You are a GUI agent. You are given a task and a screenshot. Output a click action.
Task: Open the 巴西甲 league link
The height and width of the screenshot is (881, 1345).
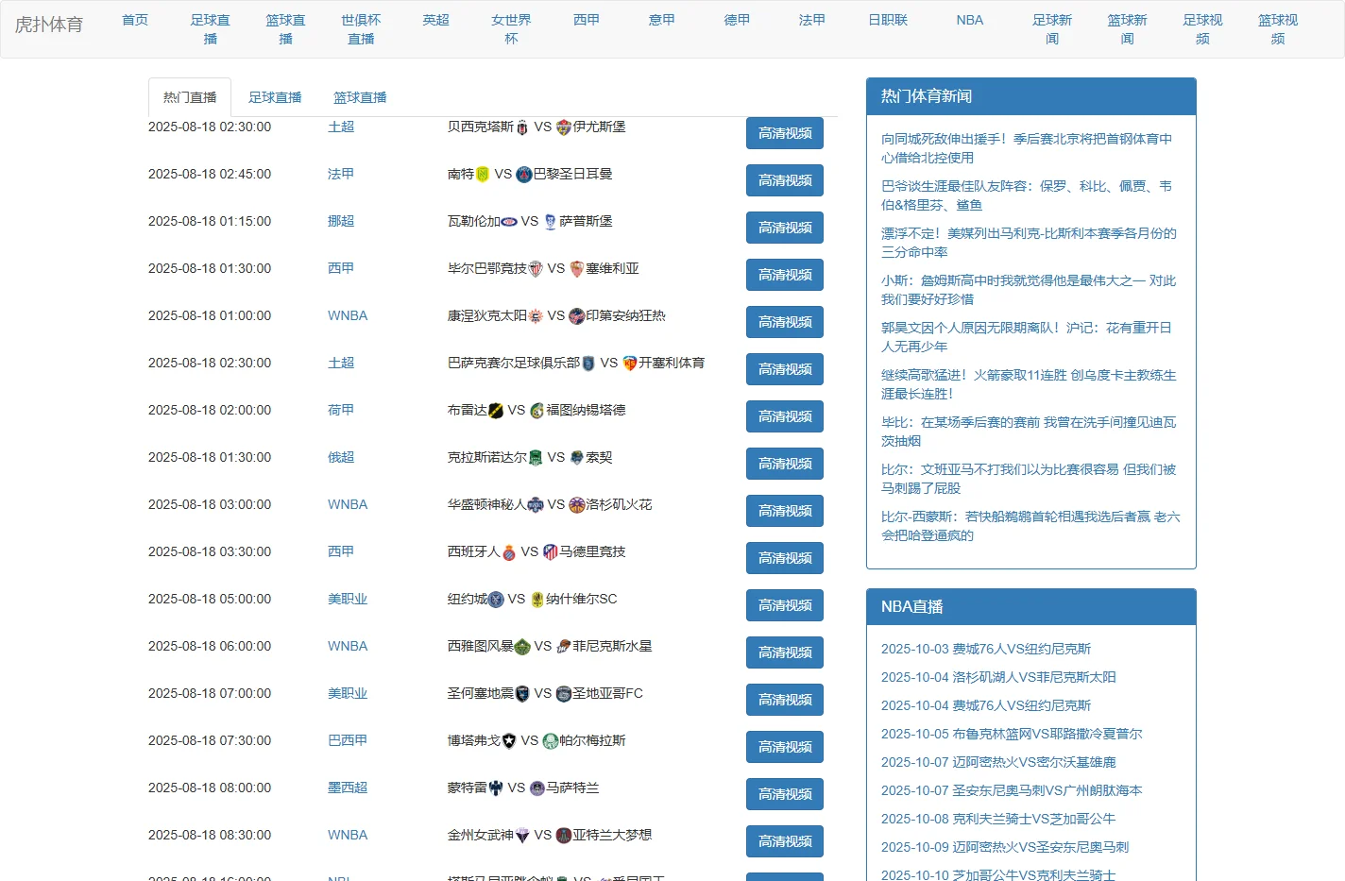click(348, 740)
